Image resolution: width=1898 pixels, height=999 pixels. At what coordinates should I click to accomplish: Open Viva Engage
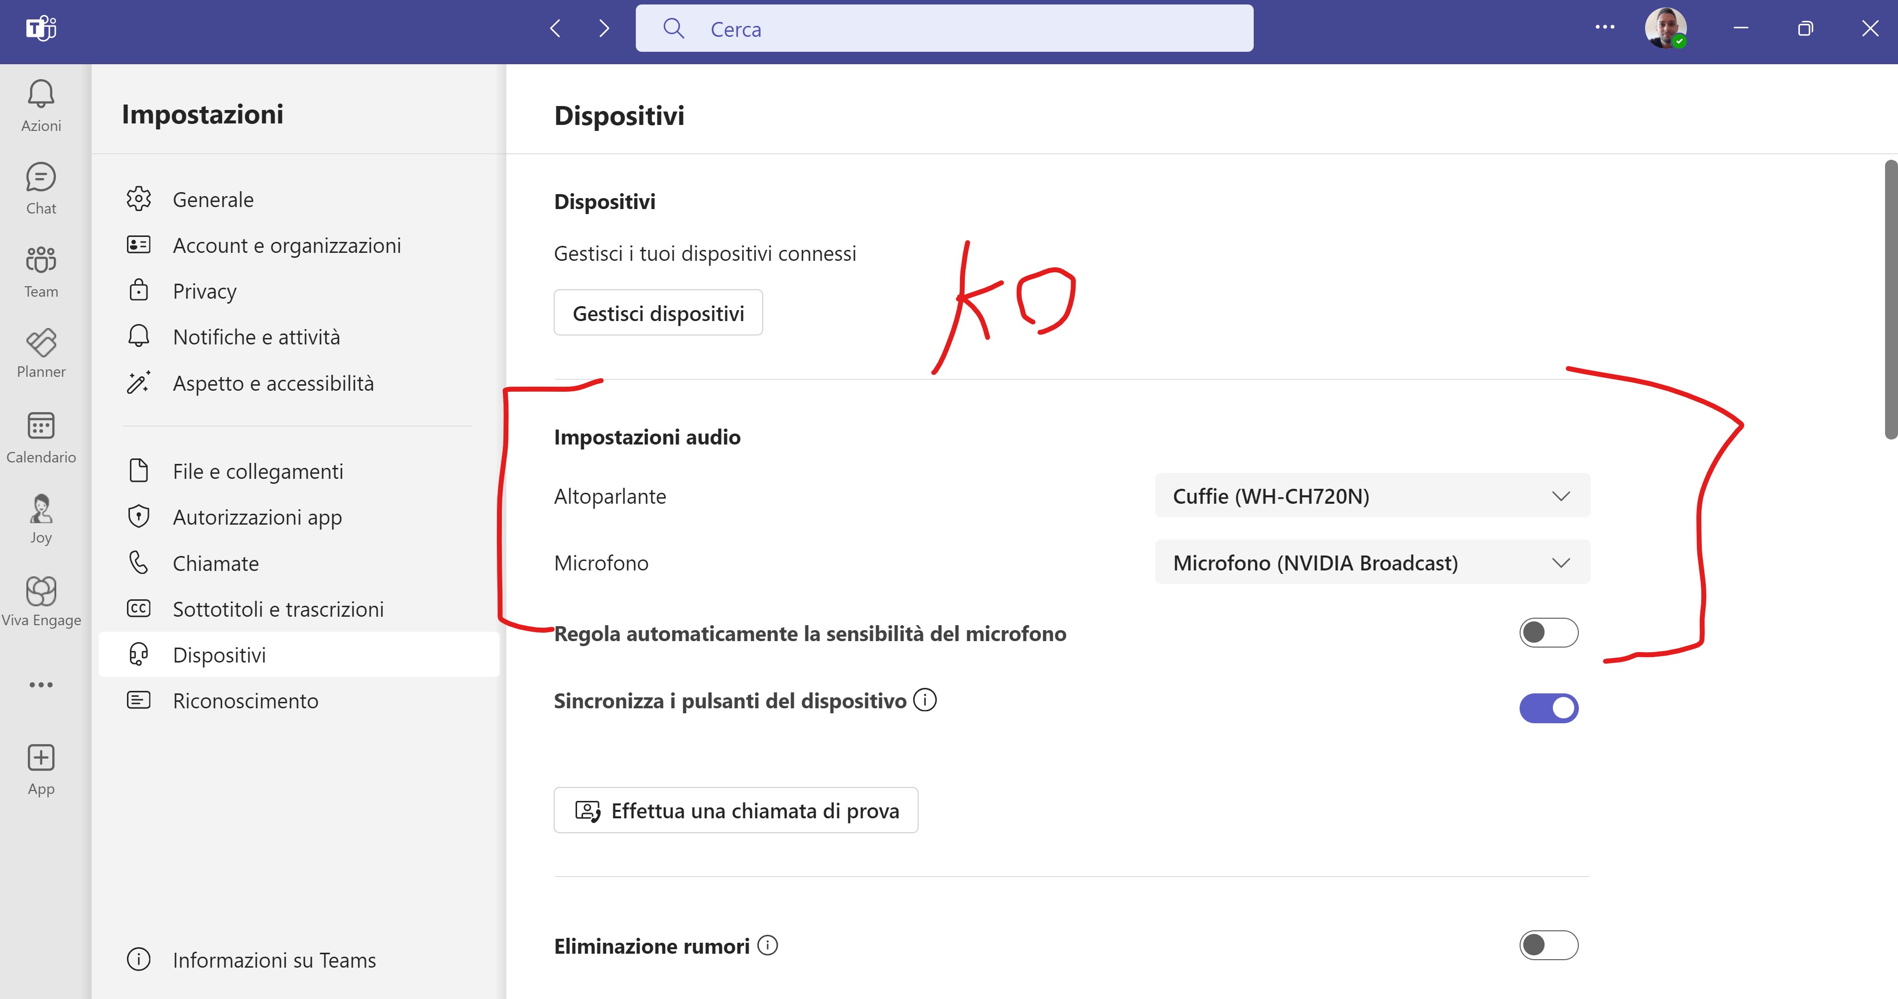point(41,601)
